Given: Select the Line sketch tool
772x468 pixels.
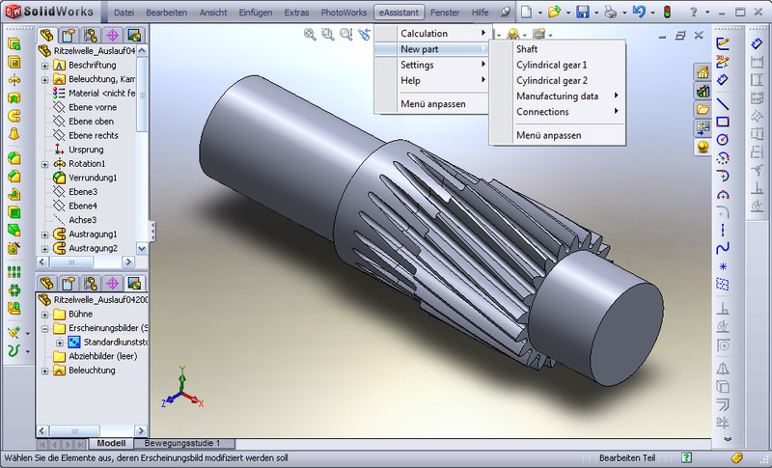Looking at the screenshot, I should (x=722, y=103).
